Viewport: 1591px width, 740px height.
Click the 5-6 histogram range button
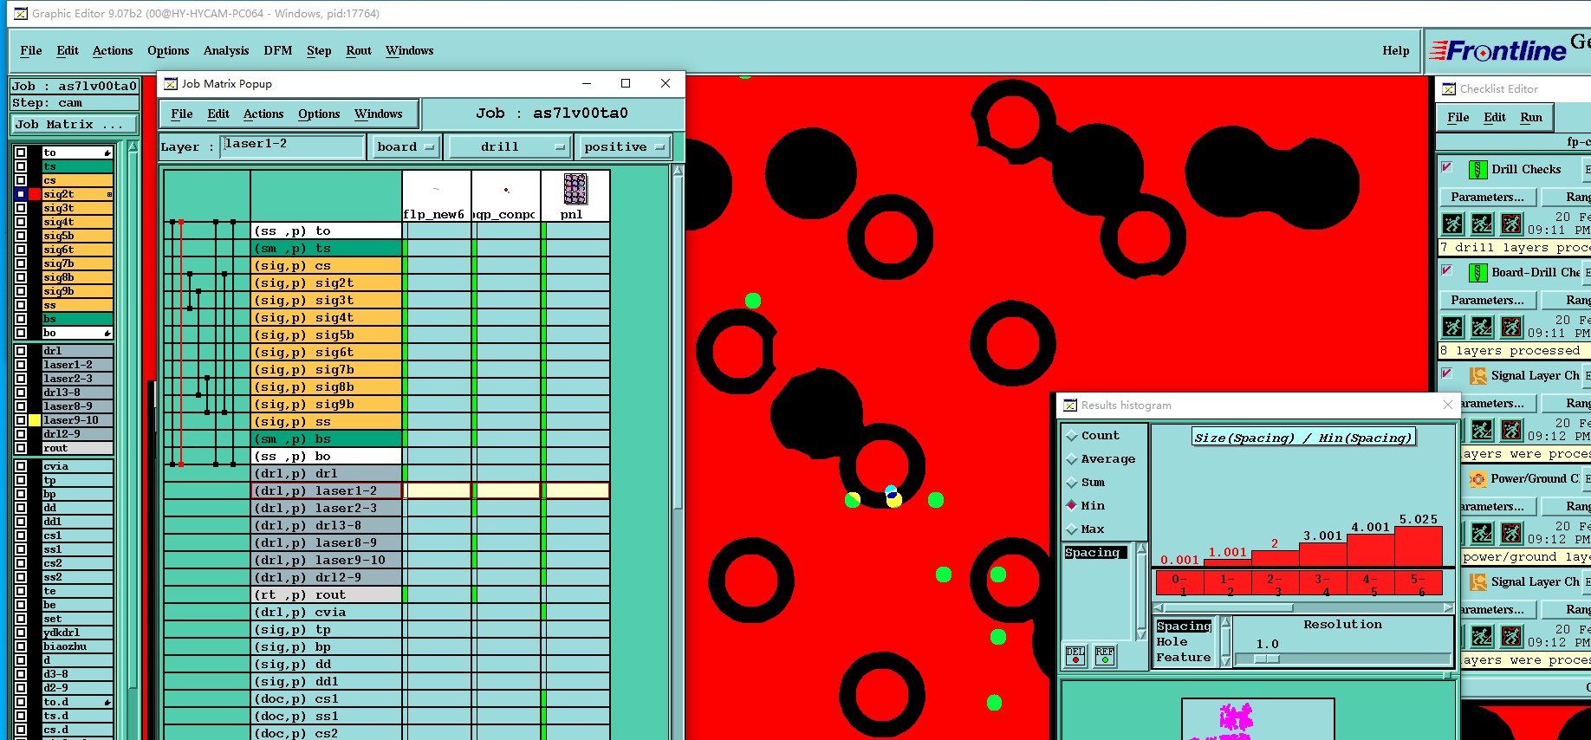pyautogui.click(x=1417, y=584)
